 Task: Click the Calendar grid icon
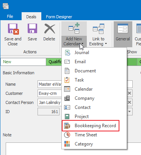pos(67,89)
